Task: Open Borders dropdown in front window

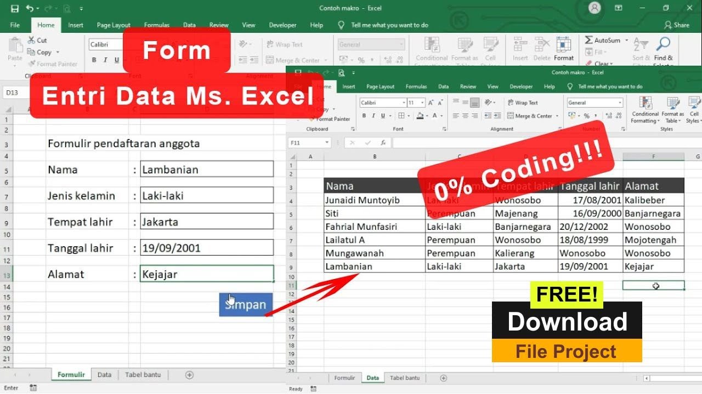Action: [x=409, y=116]
